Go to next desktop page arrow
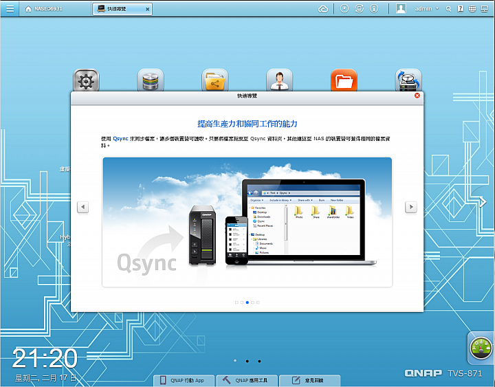Image resolution: width=495 pixels, height=387 pixels. click(x=483, y=201)
